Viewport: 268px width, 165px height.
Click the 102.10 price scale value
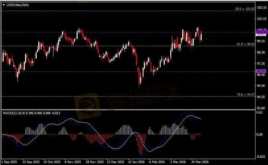click(x=262, y=8)
